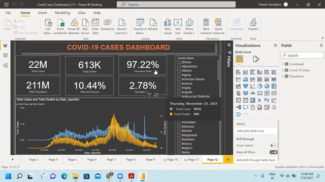Choose the Multi-row card visual
The width and height of the screenshot is (325, 182).
pos(267,93)
